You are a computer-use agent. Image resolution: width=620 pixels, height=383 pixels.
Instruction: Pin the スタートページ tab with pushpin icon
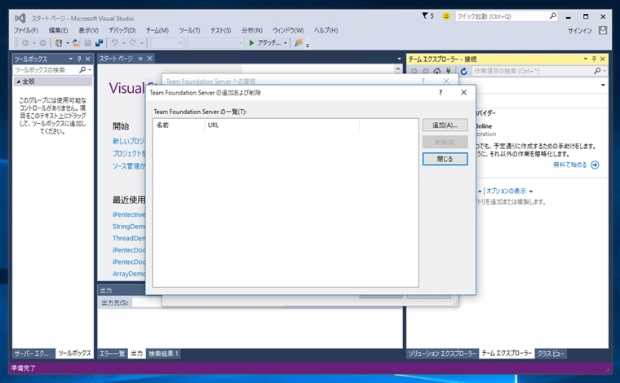pos(140,59)
